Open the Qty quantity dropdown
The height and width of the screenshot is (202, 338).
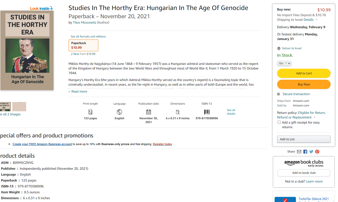[284, 63]
